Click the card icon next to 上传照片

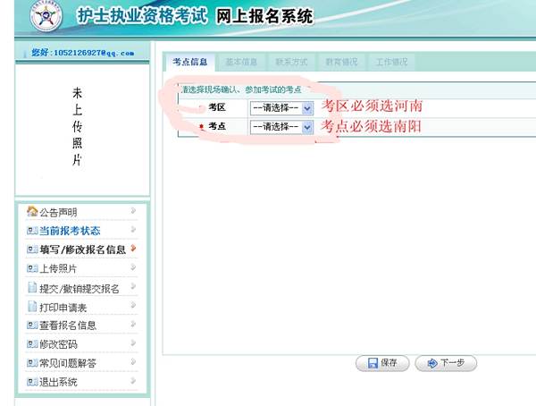click(32, 268)
